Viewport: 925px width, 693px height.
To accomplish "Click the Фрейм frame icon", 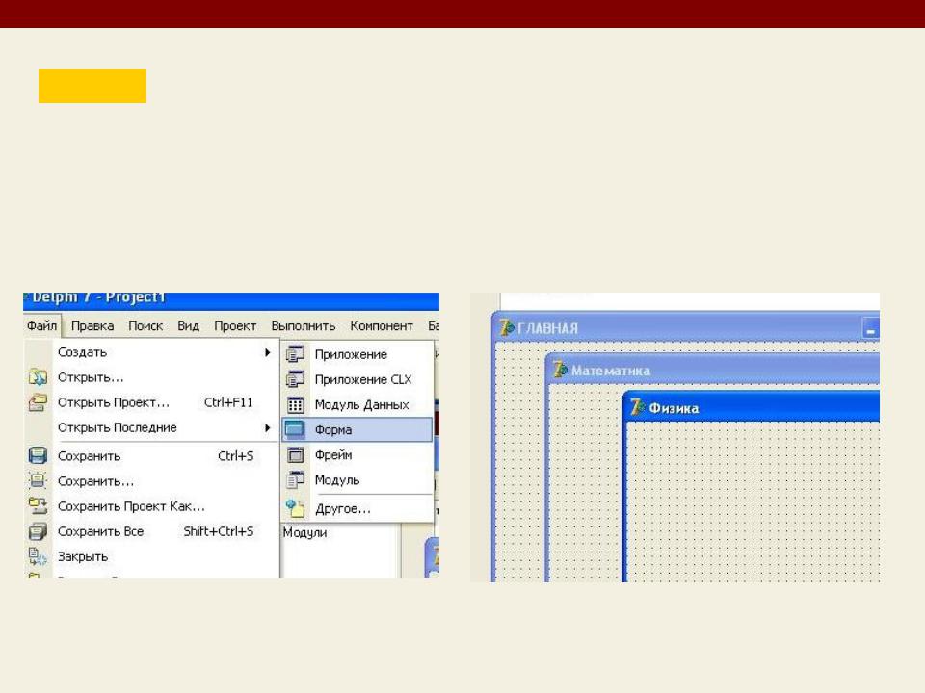I will [x=295, y=455].
